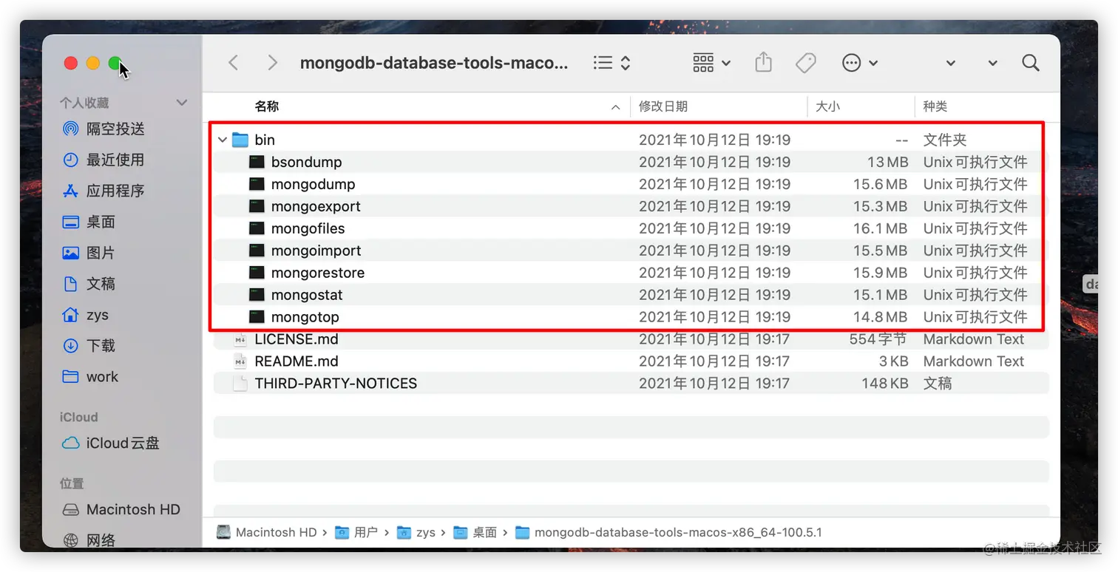
Task: Select the README.md file icon
Action: point(240,361)
